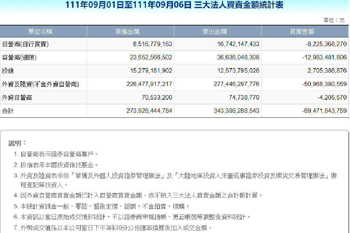Click buy amount 226,477,917,217

coord(149,84)
